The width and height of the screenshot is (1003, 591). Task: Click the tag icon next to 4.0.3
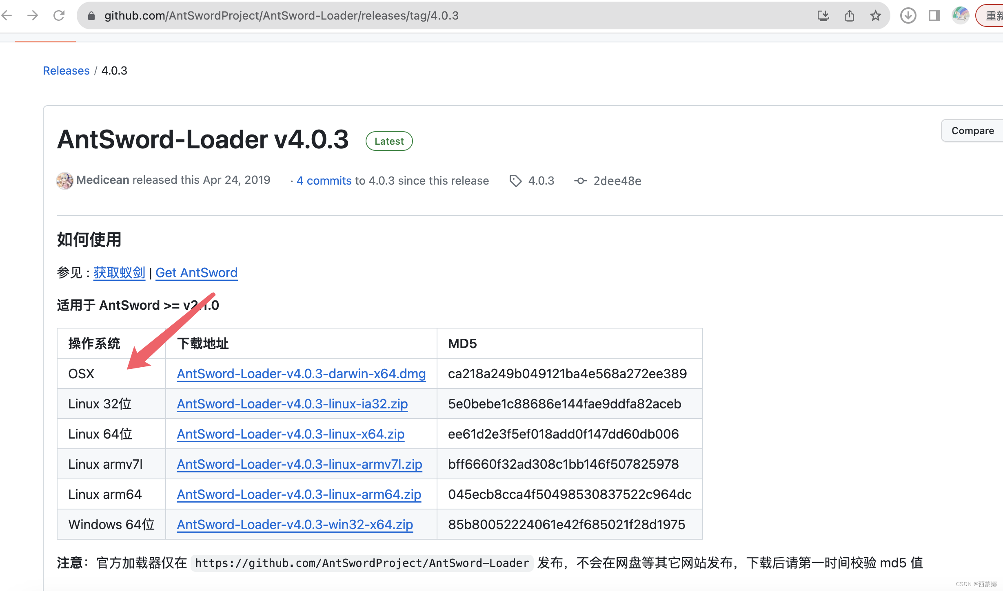coord(515,181)
